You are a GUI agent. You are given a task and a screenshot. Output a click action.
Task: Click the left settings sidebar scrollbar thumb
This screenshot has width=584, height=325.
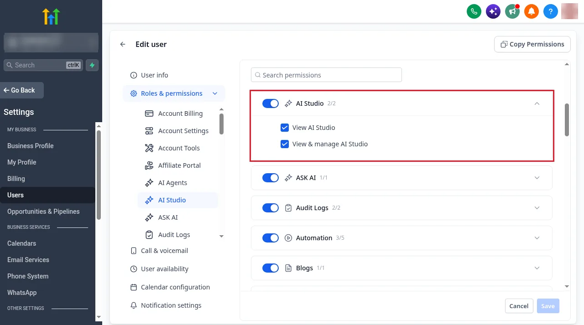point(99,175)
